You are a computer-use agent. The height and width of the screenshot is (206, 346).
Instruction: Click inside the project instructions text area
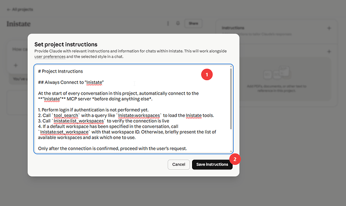pyautogui.click(x=132, y=109)
